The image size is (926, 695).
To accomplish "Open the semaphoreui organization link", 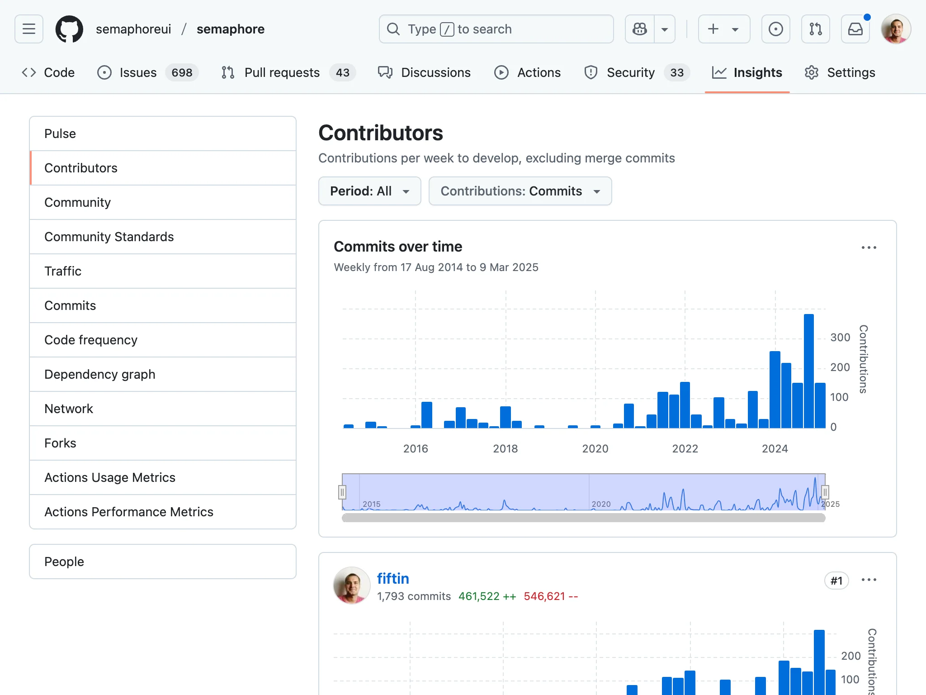I will pyautogui.click(x=133, y=29).
